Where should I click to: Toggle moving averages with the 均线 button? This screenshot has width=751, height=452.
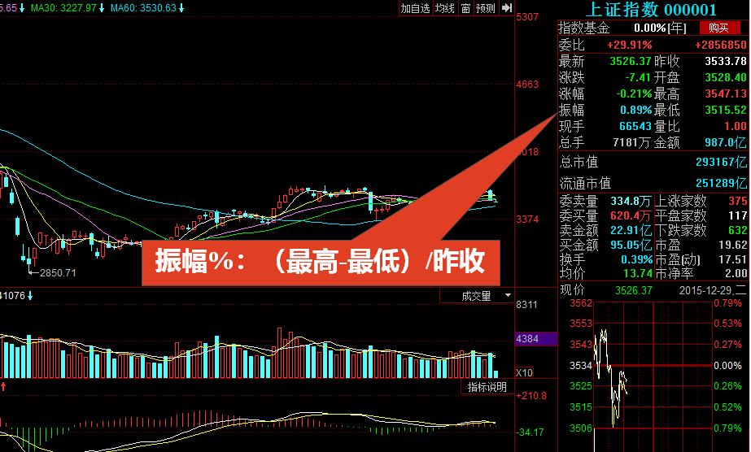click(x=445, y=8)
